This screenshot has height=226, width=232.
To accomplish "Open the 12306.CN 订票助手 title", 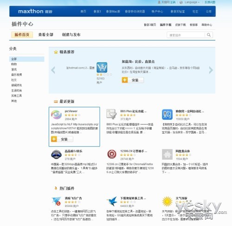I will click(x=134, y=151).
